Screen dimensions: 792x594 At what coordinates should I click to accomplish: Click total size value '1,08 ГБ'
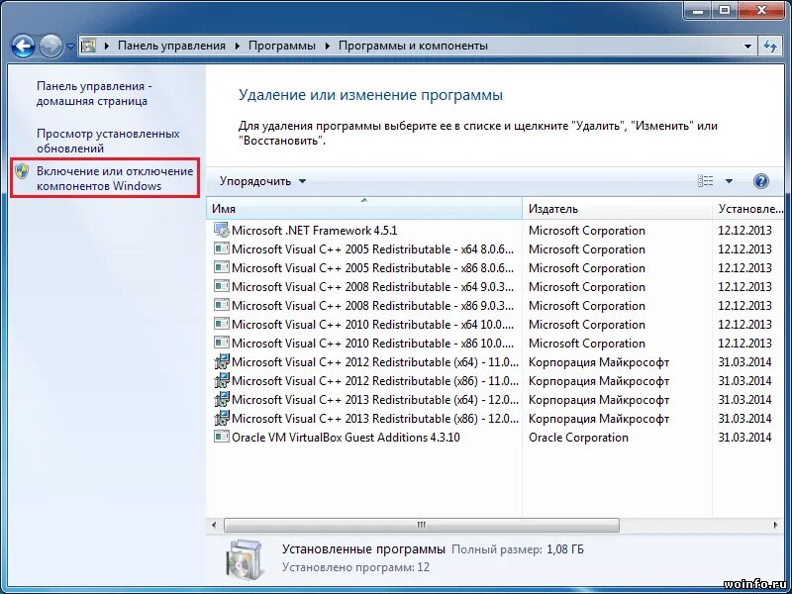click(x=565, y=549)
